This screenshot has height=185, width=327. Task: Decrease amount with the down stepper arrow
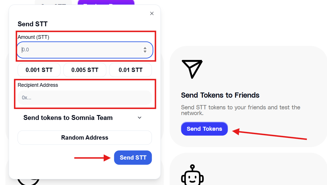(145, 51)
